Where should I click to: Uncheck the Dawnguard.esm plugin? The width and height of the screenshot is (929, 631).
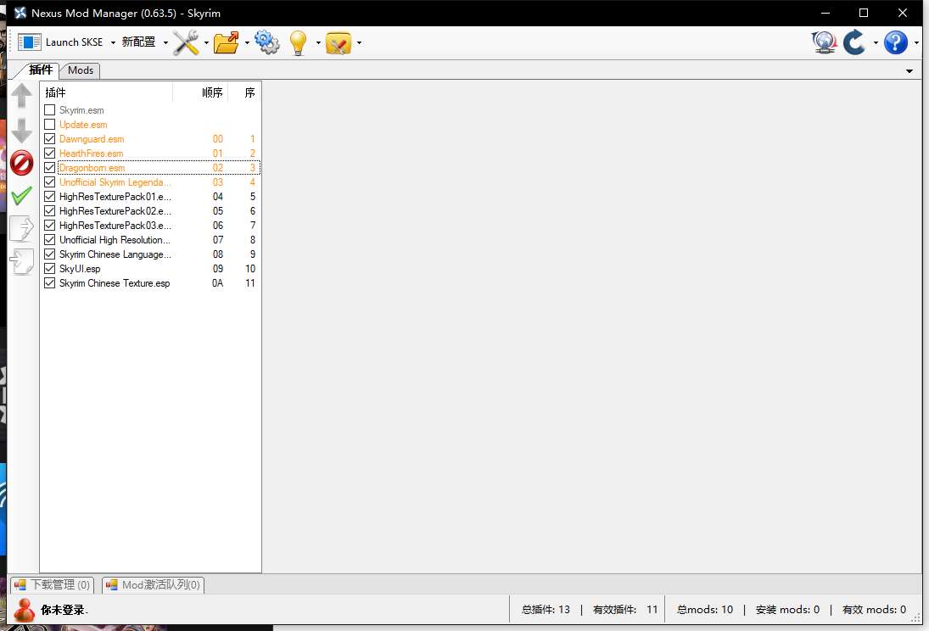(x=50, y=138)
